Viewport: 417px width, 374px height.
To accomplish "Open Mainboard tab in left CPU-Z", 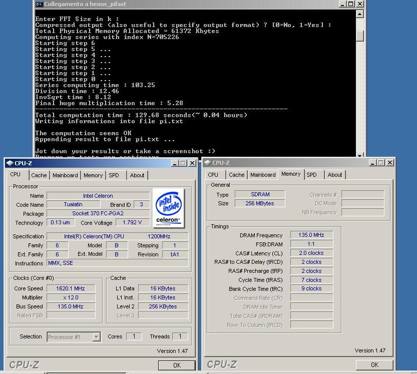I will coord(65,175).
